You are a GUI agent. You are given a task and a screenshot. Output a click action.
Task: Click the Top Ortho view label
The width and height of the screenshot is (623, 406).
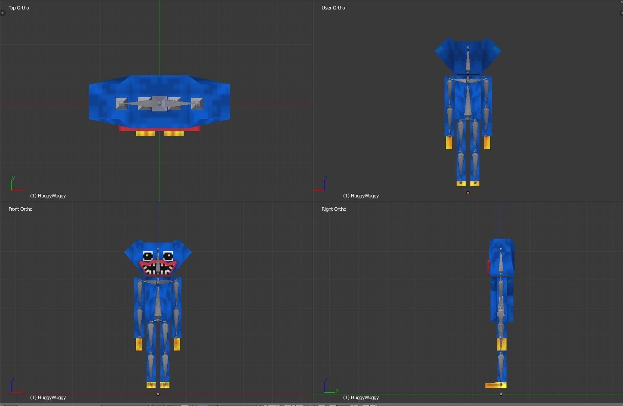coord(19,8)
